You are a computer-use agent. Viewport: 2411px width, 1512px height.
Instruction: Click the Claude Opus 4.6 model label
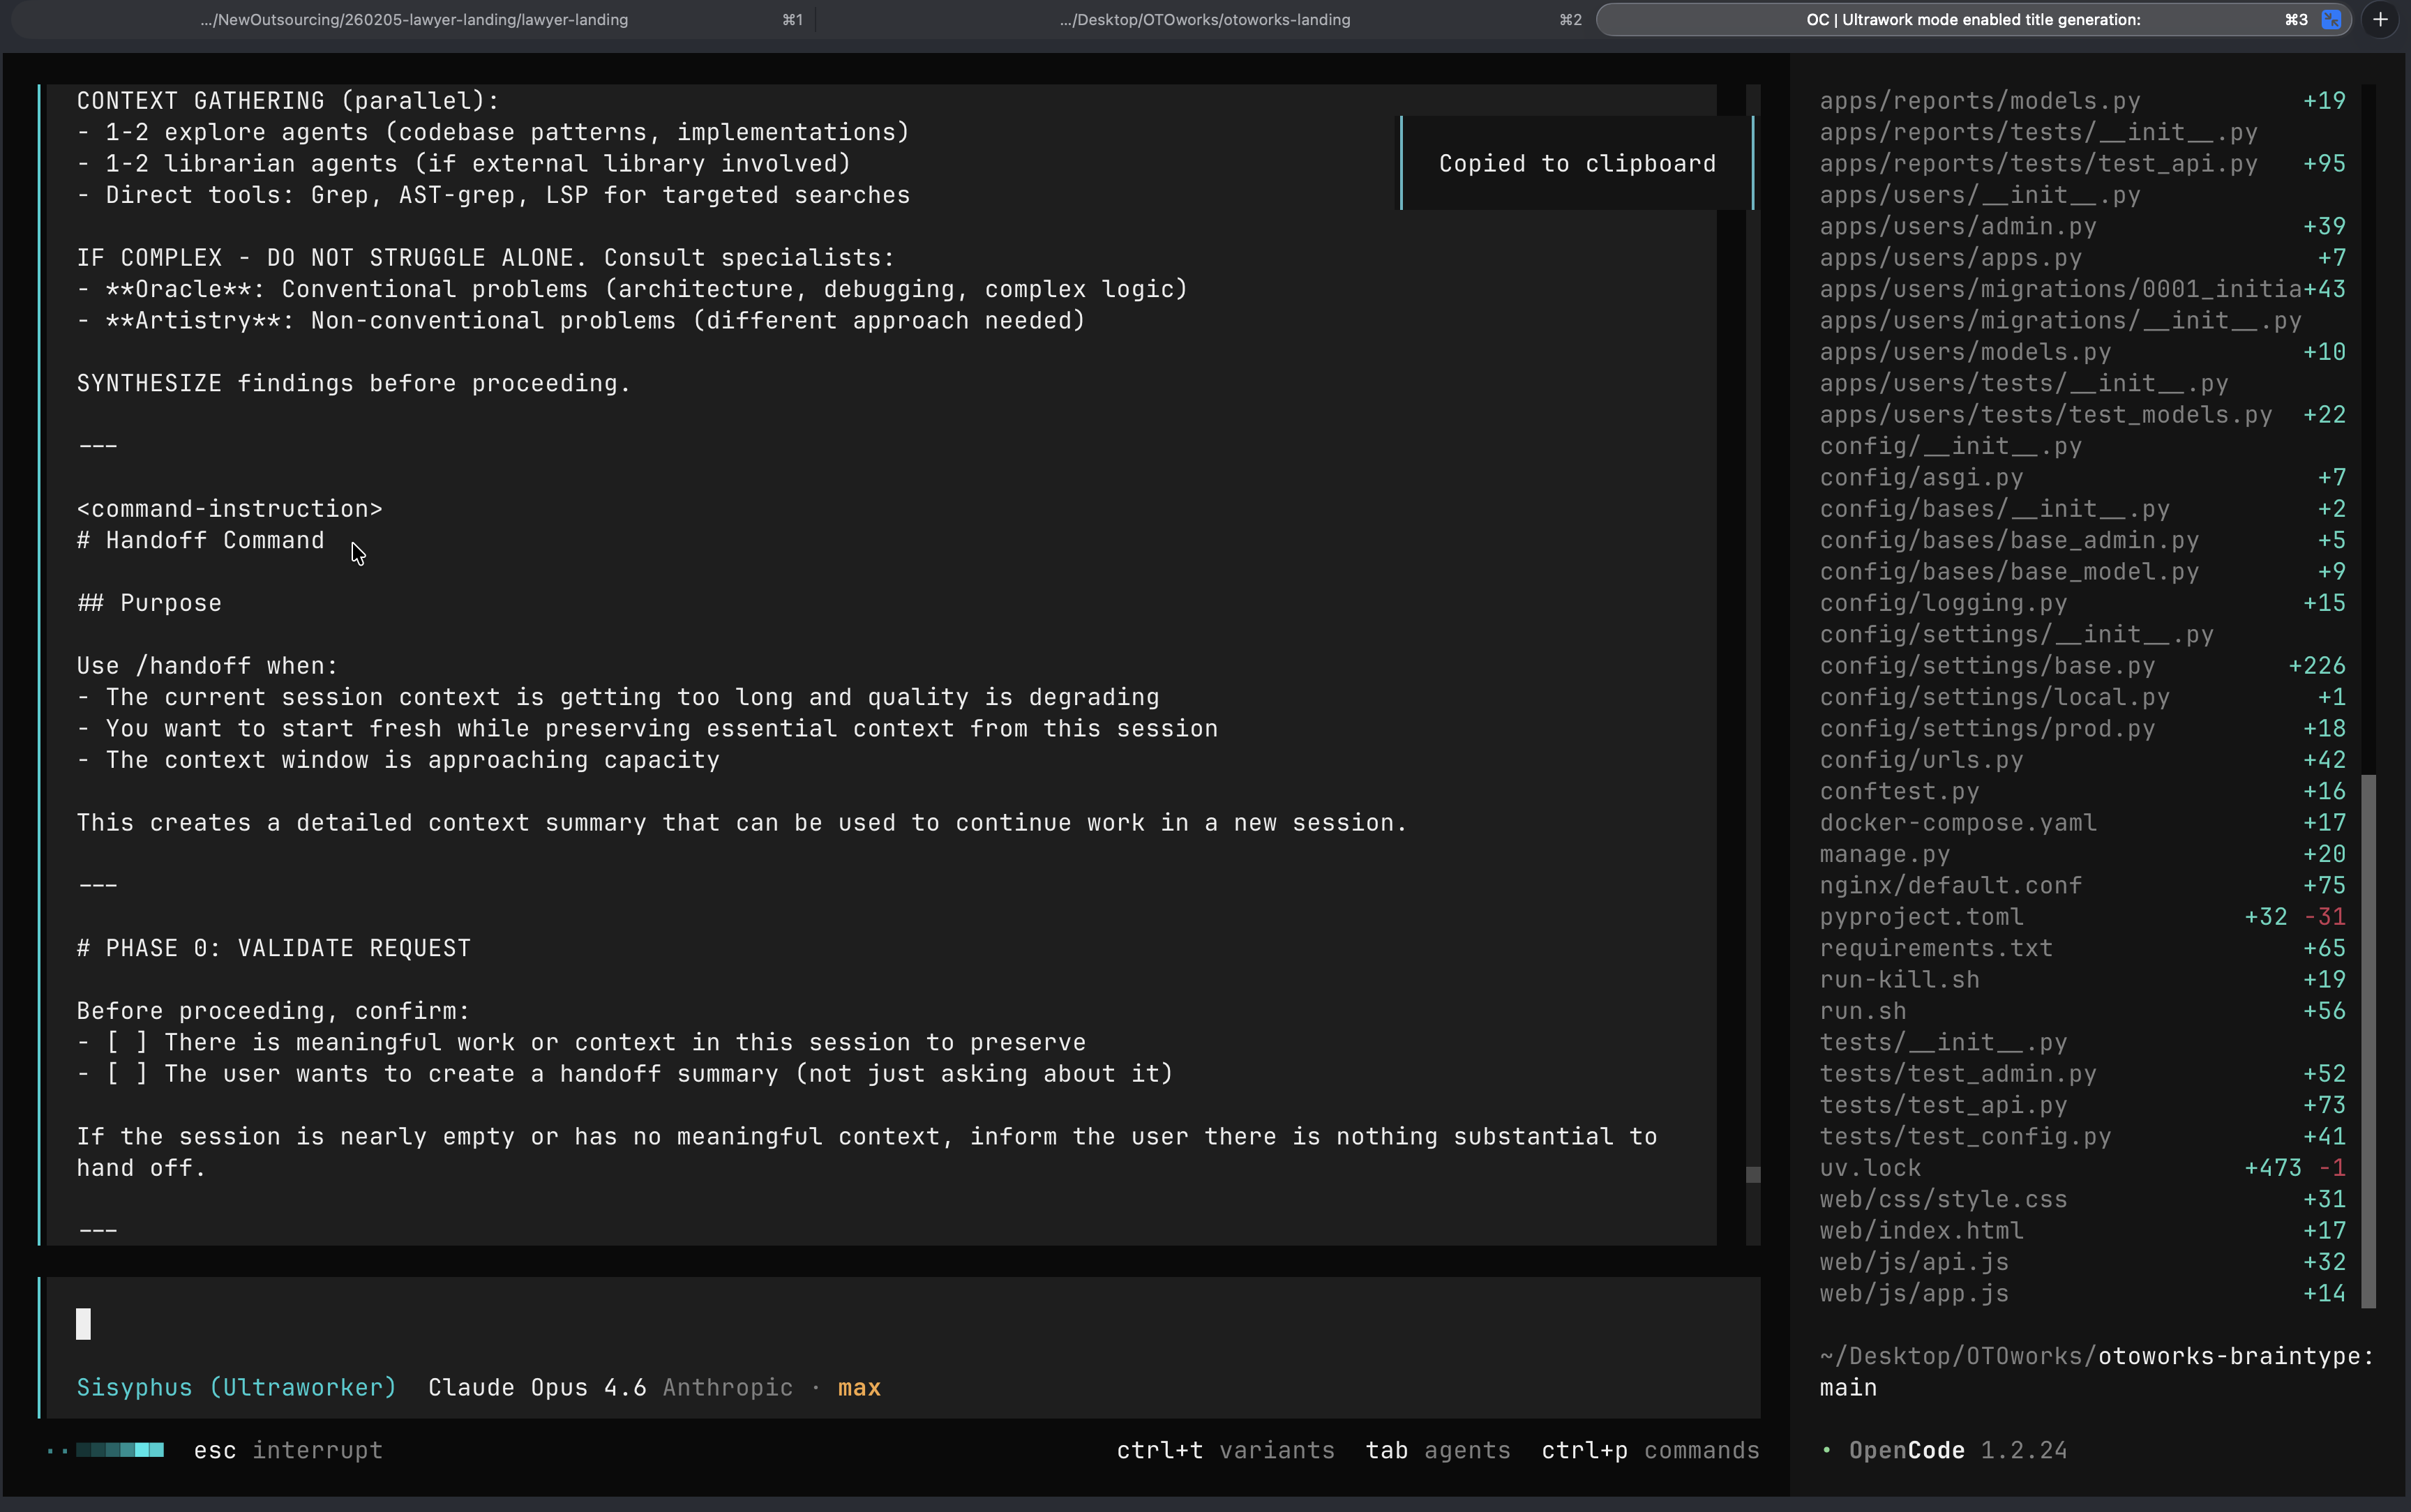536,1387
